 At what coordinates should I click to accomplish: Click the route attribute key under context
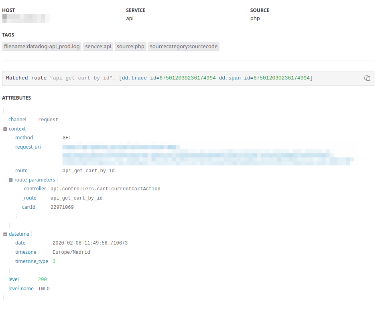[21, 171]
